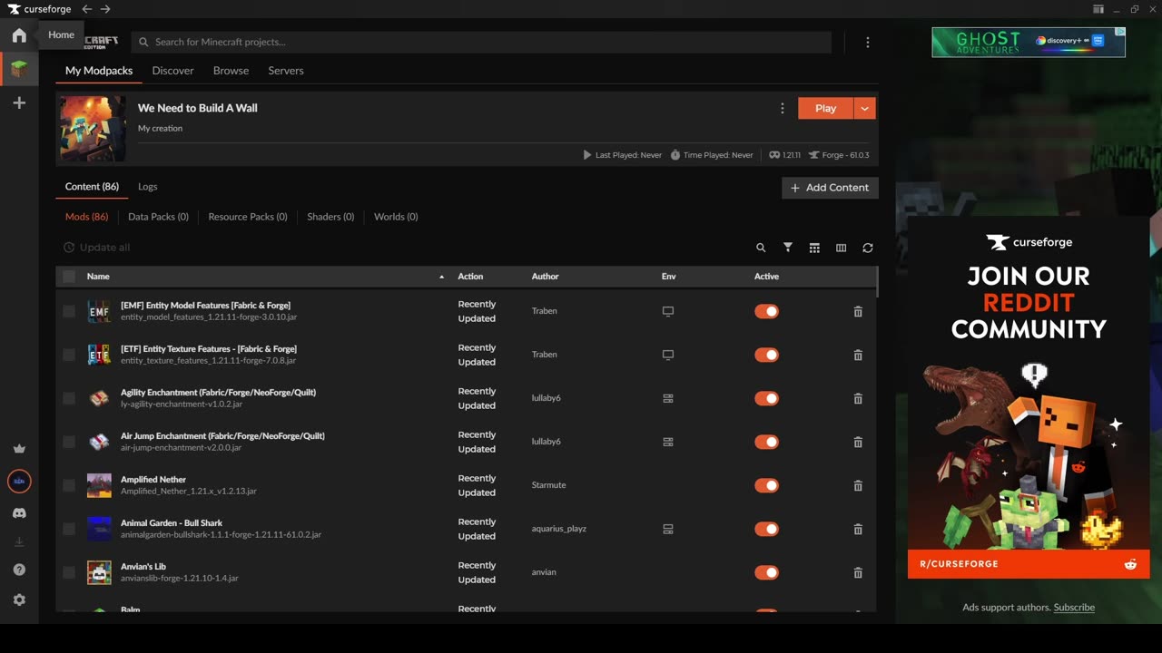Open the three-dot menu beside the search bar

click(868, 43)
